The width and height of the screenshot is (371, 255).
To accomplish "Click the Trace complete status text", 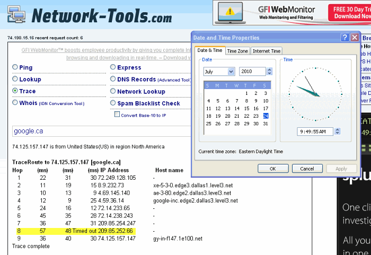I will pos(31,246).
